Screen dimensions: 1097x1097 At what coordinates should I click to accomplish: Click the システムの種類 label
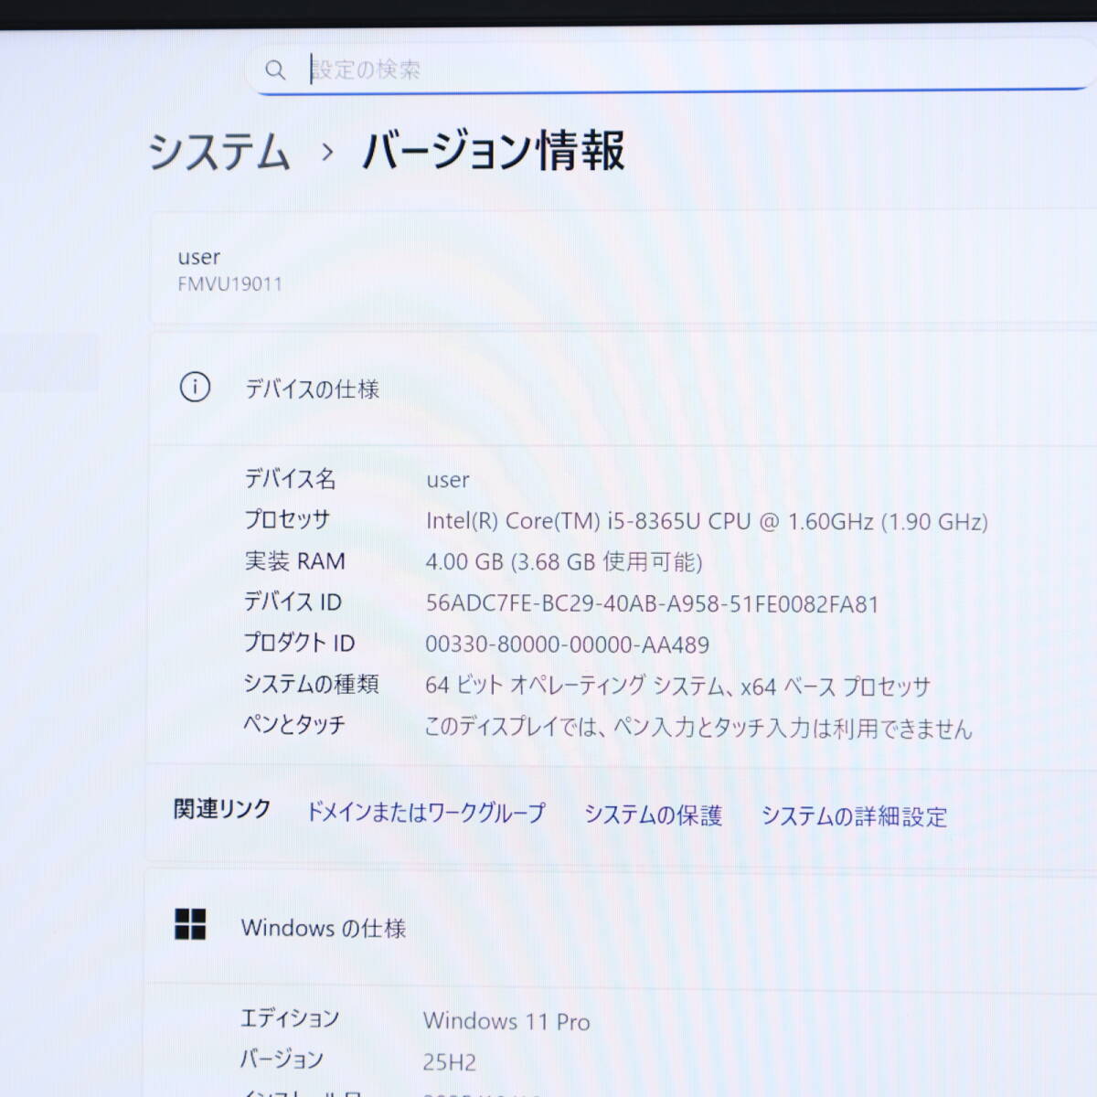point(311,684)
